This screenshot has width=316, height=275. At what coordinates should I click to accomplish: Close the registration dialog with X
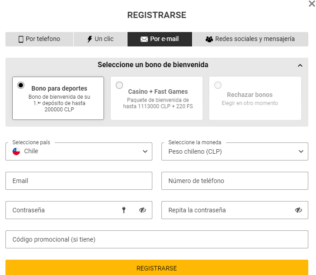(311, 4)
